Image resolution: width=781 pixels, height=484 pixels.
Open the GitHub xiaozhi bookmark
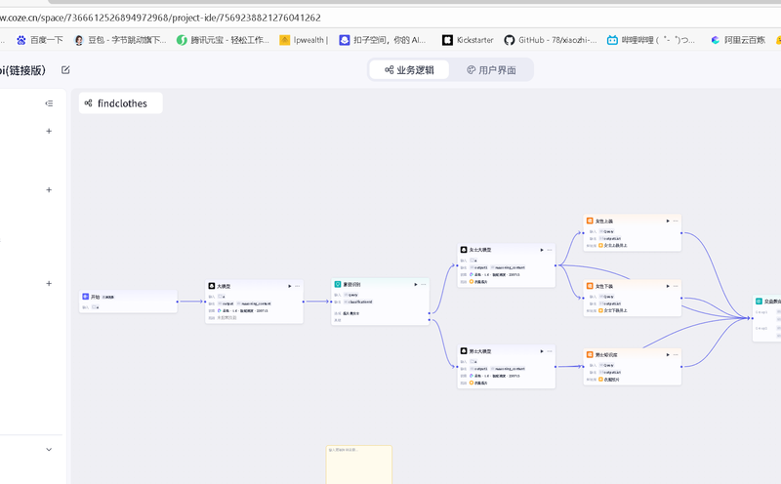[551, 40]
